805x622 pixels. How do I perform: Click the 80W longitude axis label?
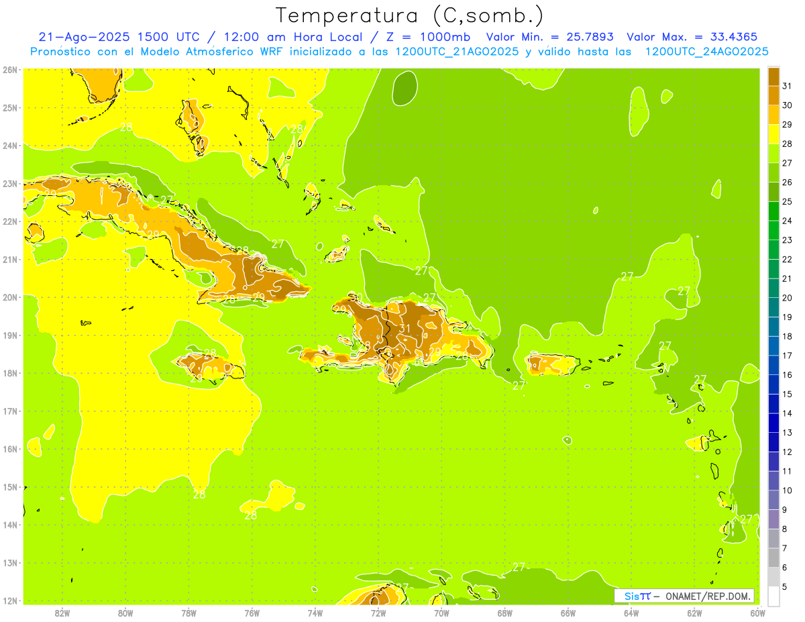point(125,613)
